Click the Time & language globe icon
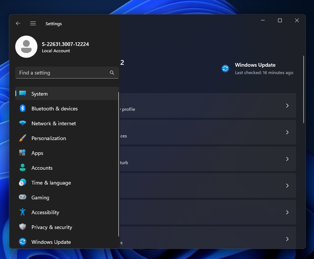314x259 pixels. [x=23, y=182]
